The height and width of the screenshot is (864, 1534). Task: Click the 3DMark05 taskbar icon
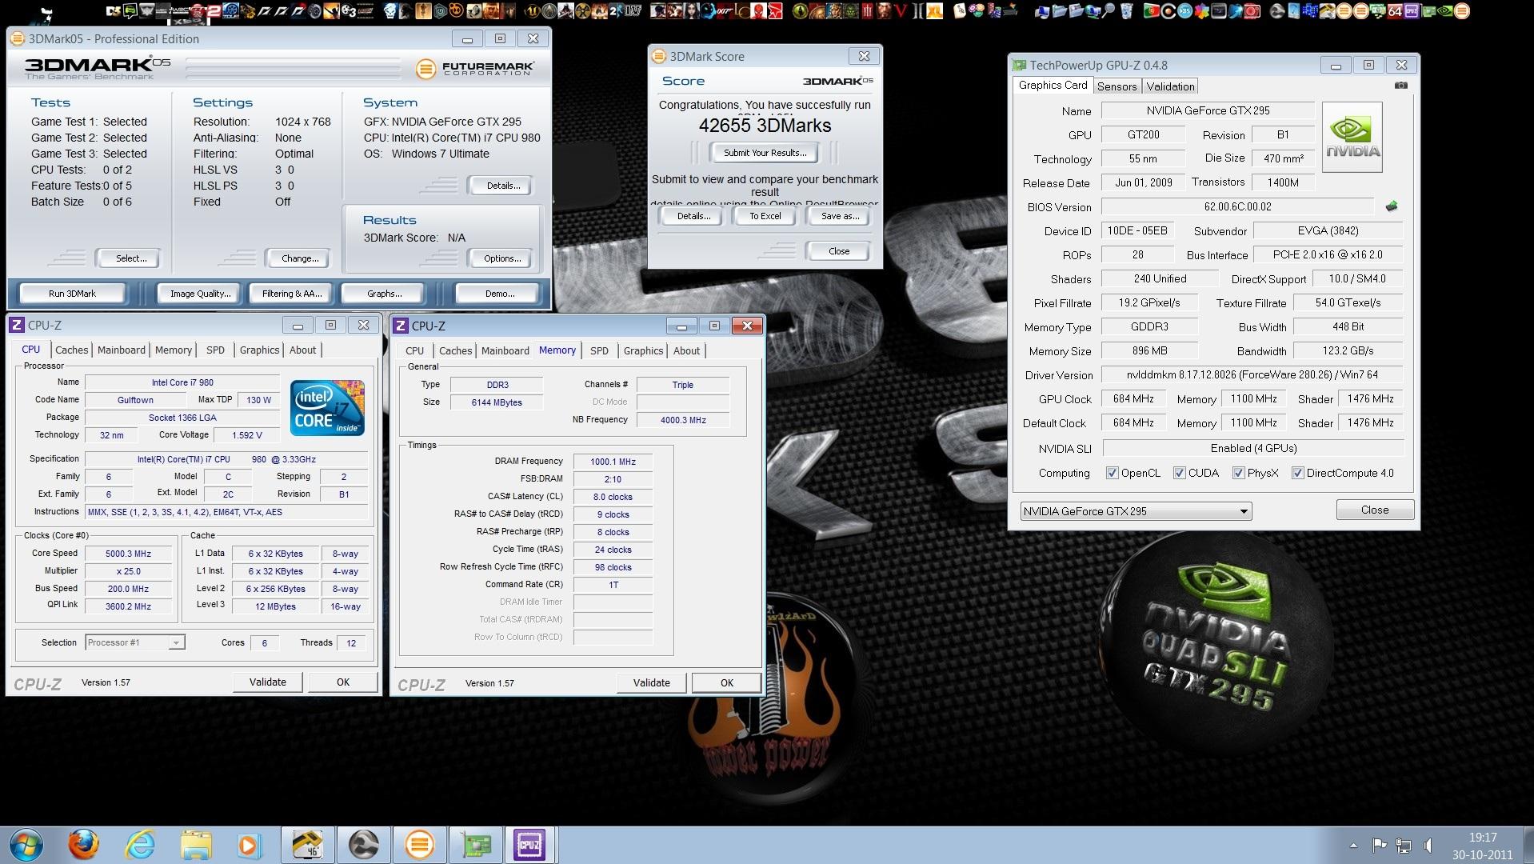click(419, 845)
